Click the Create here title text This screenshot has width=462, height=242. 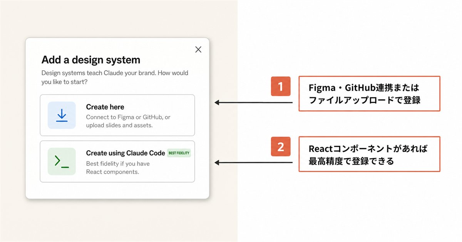pyautogui.click(x=105, y=107)
